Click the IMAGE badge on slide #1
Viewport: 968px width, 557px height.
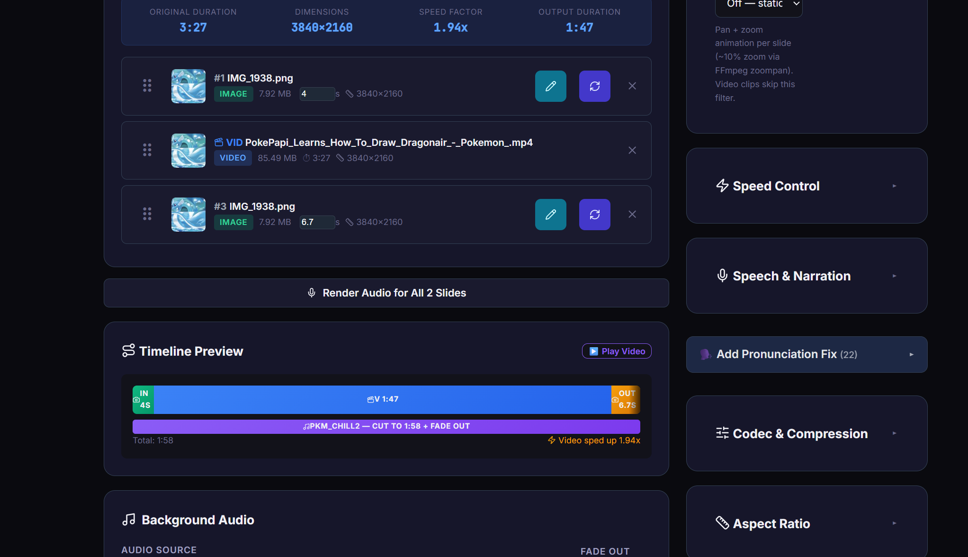coord(233,94)
